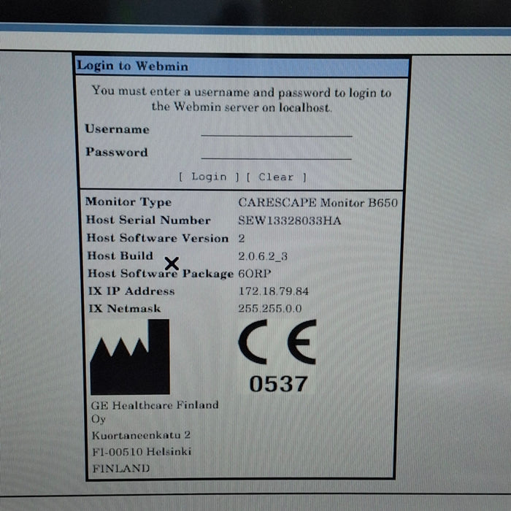Click the CE mark logo
Screen dimensions: 511x511
(277, 342)
